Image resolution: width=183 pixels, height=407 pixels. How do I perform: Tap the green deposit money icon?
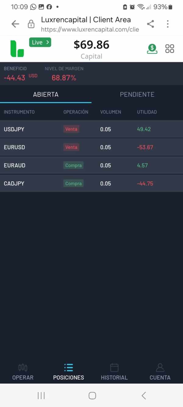(152, 49)
